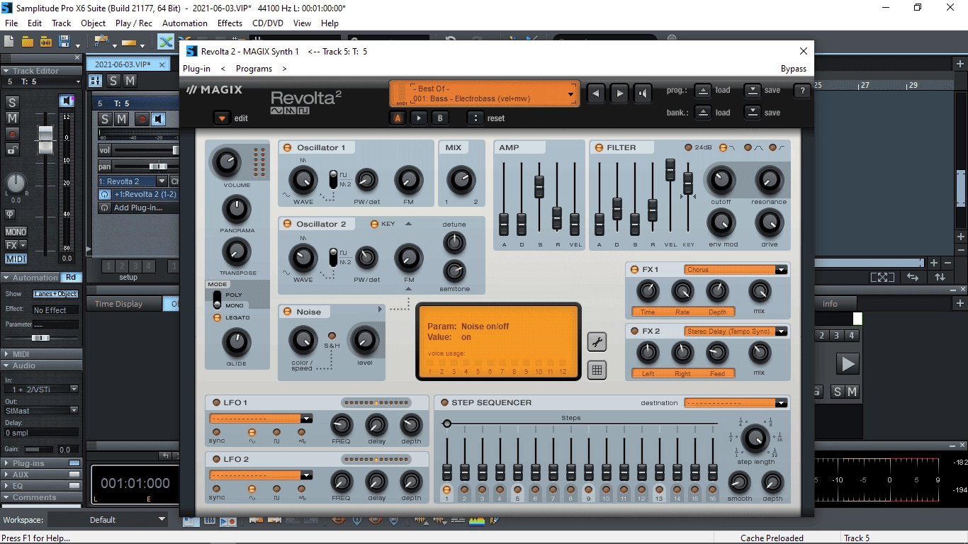Click the previous program arrow in Revolta 2
The image size is (968, 544).
[597, 93]
